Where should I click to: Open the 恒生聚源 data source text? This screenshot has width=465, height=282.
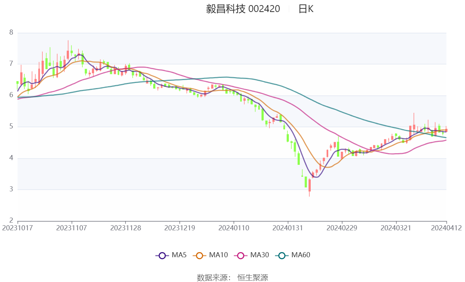point(253,278)
